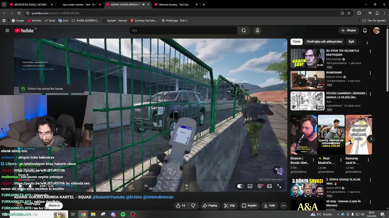This screenshot has width=389, height=218.
Task: Click the search magnifier button
Action: pyautogui.click(x=244, y=31)
